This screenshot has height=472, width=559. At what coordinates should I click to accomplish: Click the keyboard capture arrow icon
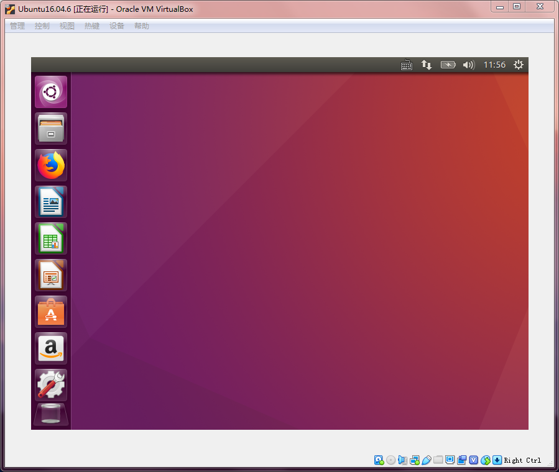[497, 460]
